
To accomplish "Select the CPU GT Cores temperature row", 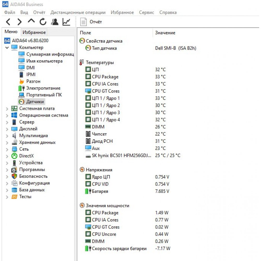I will [126, 91].
